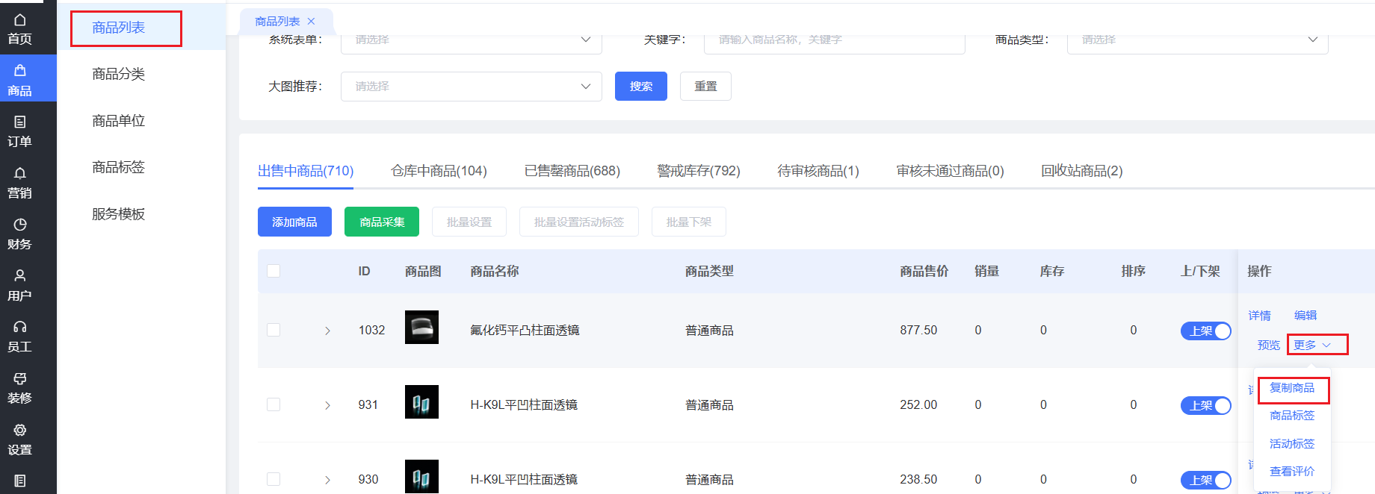The image size is (1375, 494).
Task: Check the select-all header checkbox
Action: pyautogui.click(x=274, y=271)
